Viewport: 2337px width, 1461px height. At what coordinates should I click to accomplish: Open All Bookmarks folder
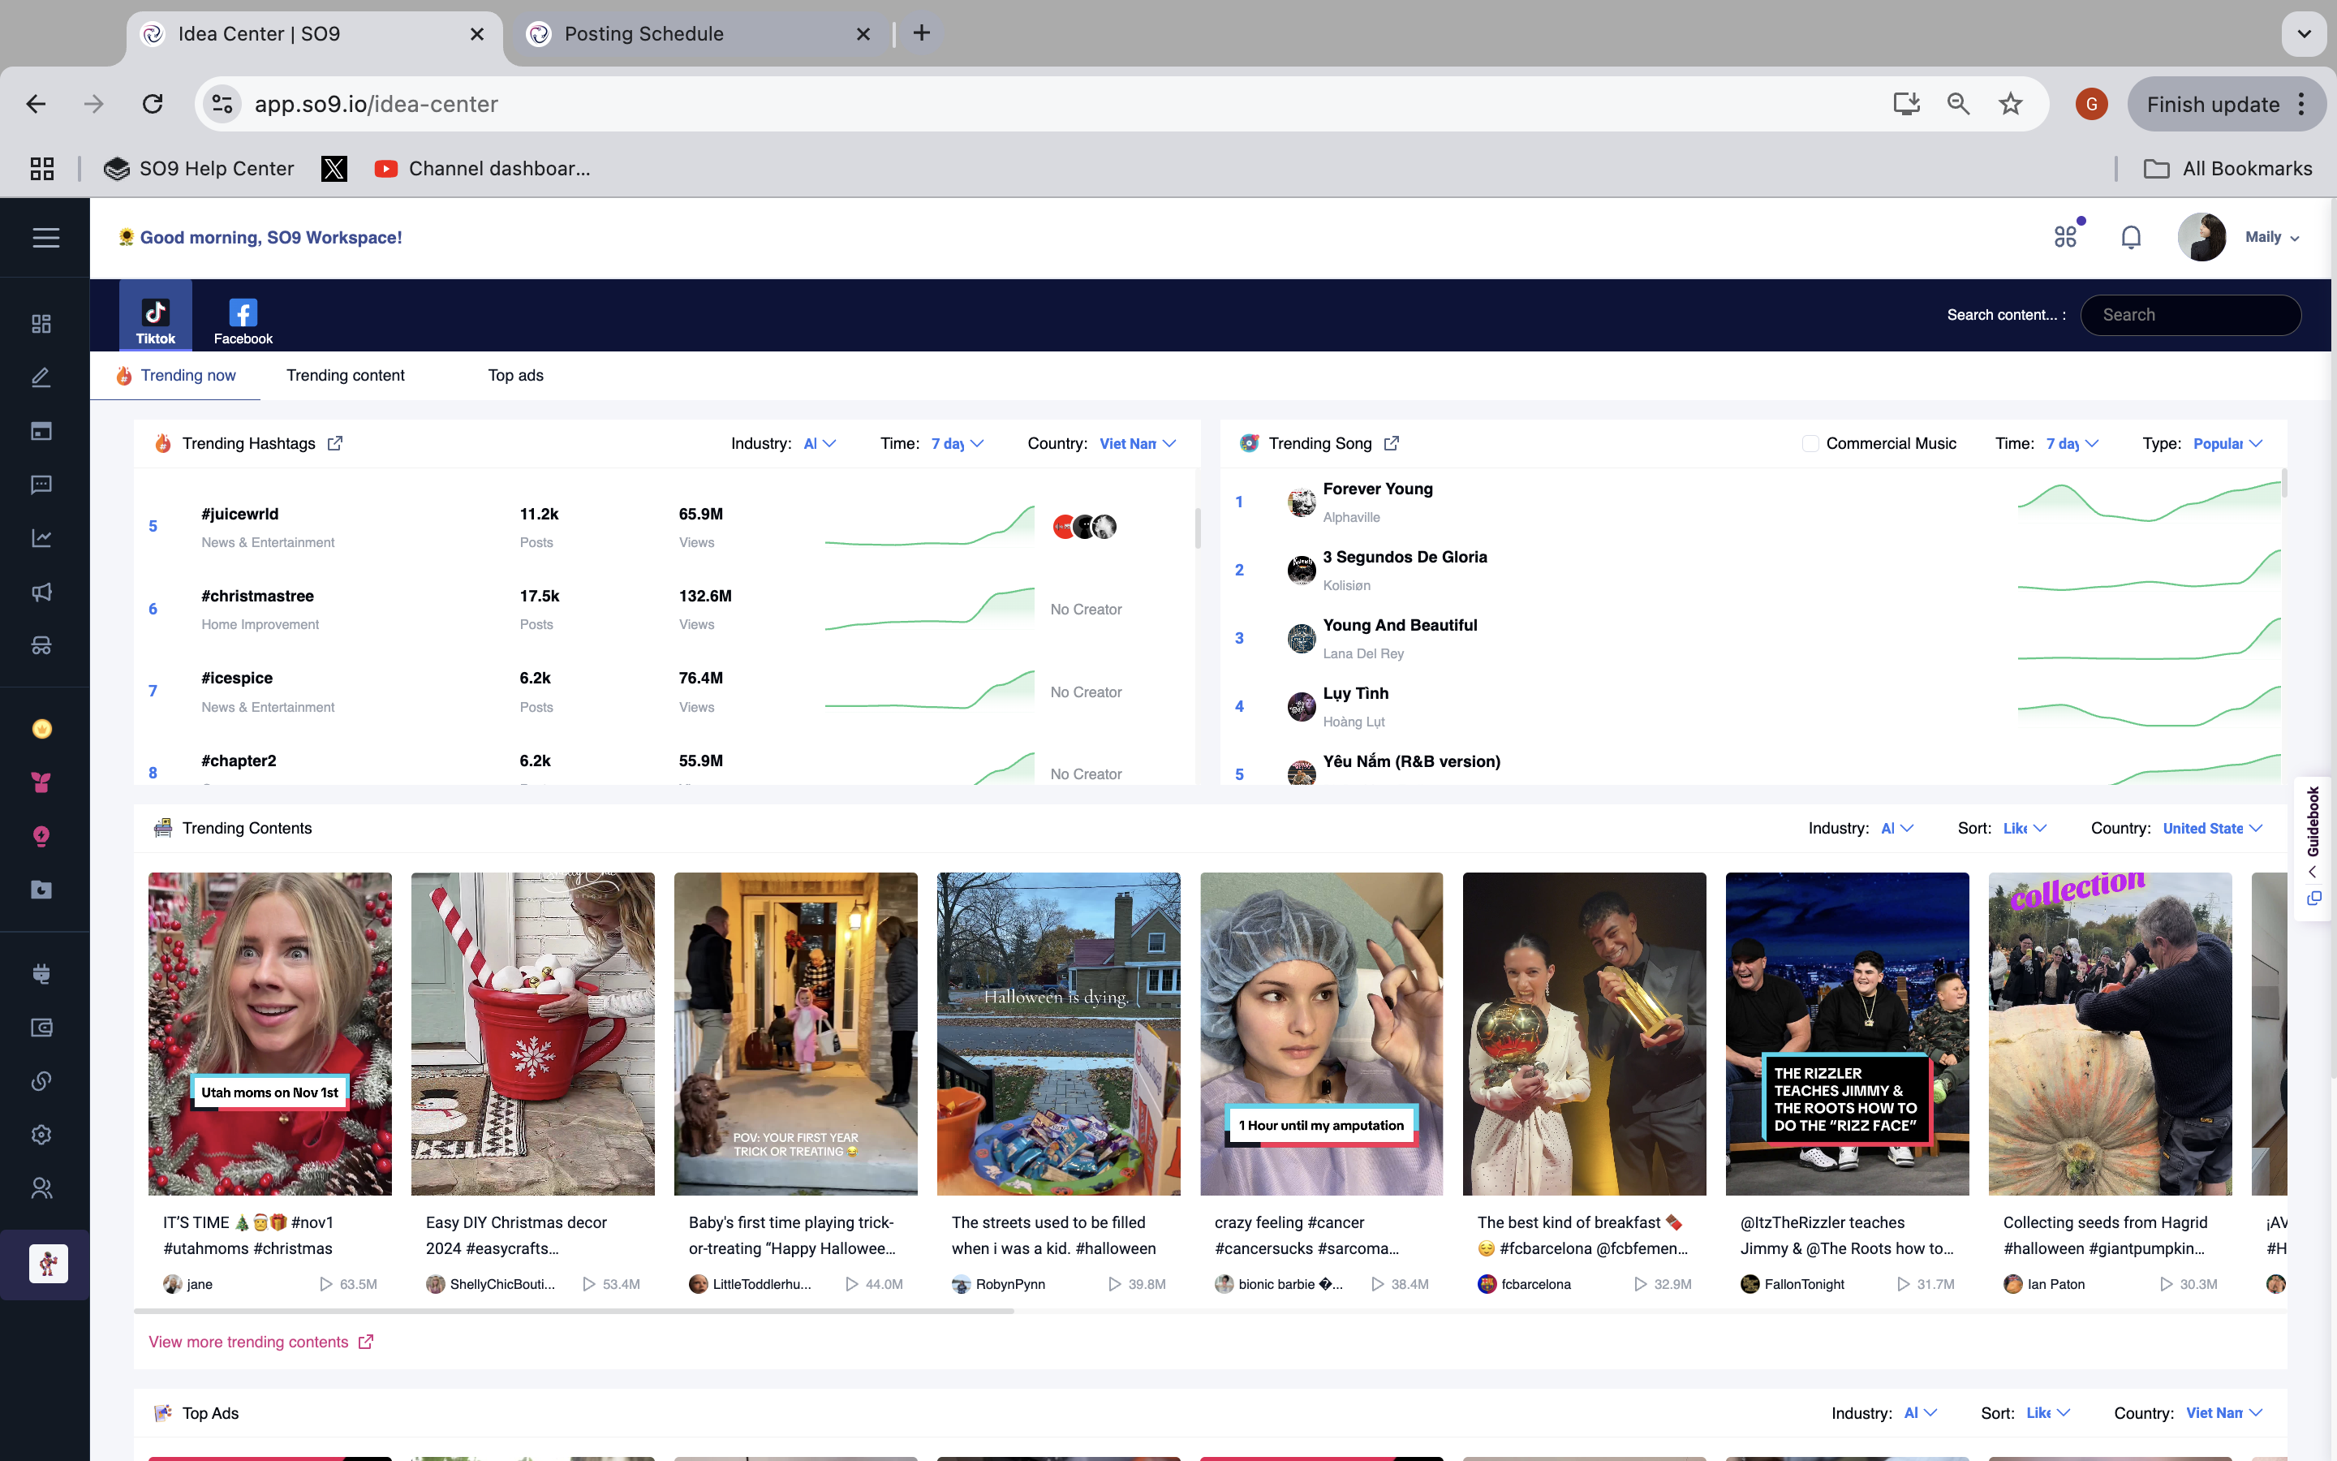pos(2228,169)
